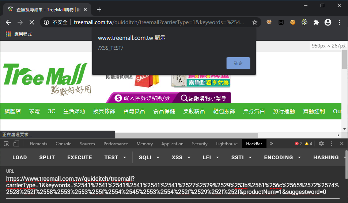Open the H extension icon
The height and width of the screenshot is (203, 348).
(x=281, y=22)
